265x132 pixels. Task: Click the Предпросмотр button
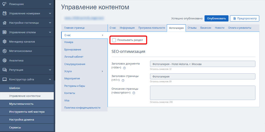click(x=245, y=18)
